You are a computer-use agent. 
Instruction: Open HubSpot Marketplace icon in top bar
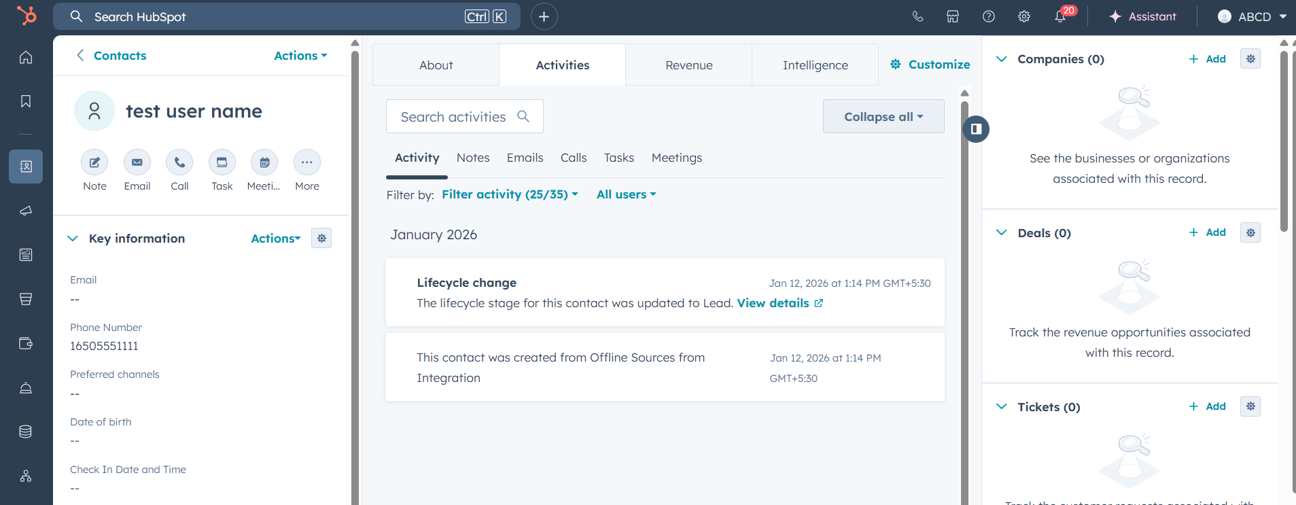(953, 17)
